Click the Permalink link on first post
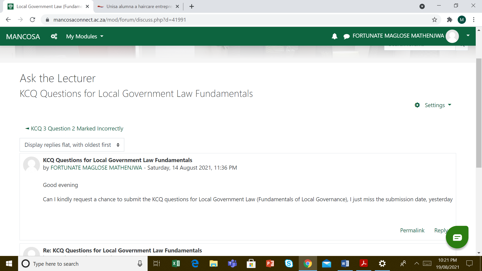The height and width of the screenshot is (271, 482). (412, 230)
